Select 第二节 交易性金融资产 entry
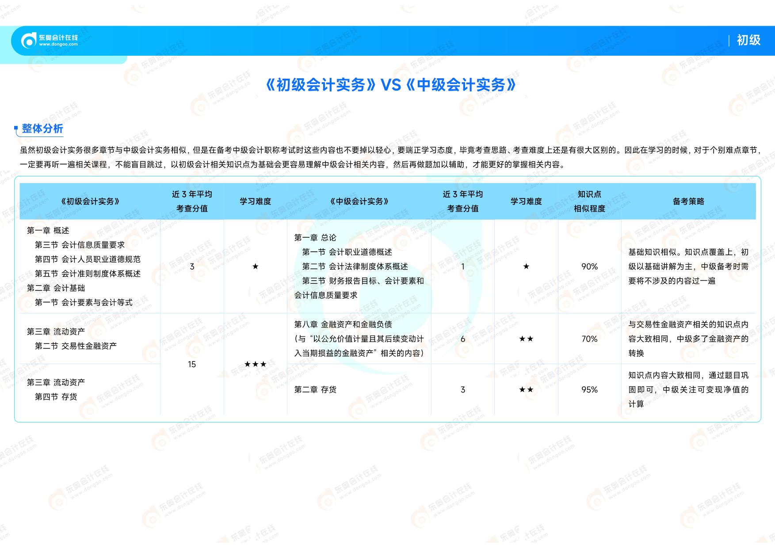775x548 pixels. coord(76,346)
